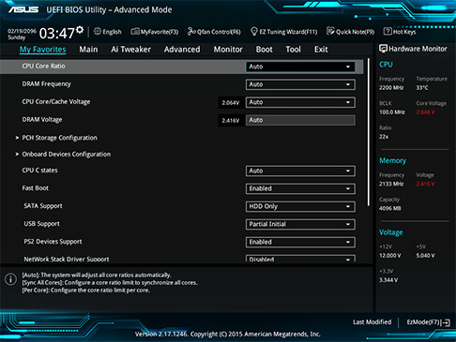The width and height of the screenshot is (456, 342).
Task: Click the gear icon beside the clock
Action: (x=80, y=29)
